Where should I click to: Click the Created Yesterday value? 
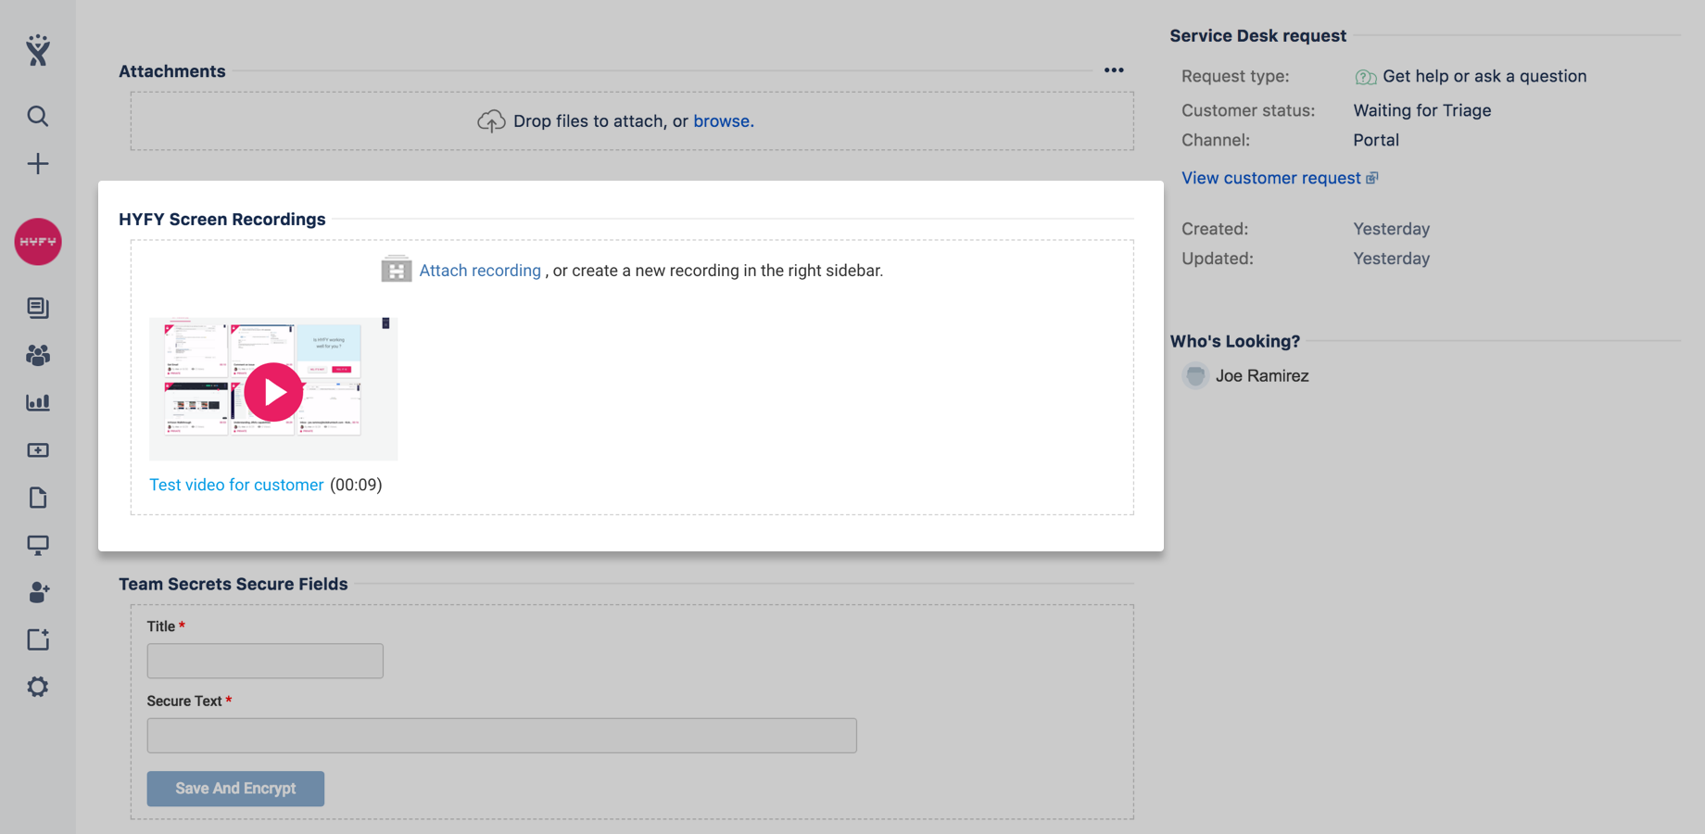(1392, 229)
